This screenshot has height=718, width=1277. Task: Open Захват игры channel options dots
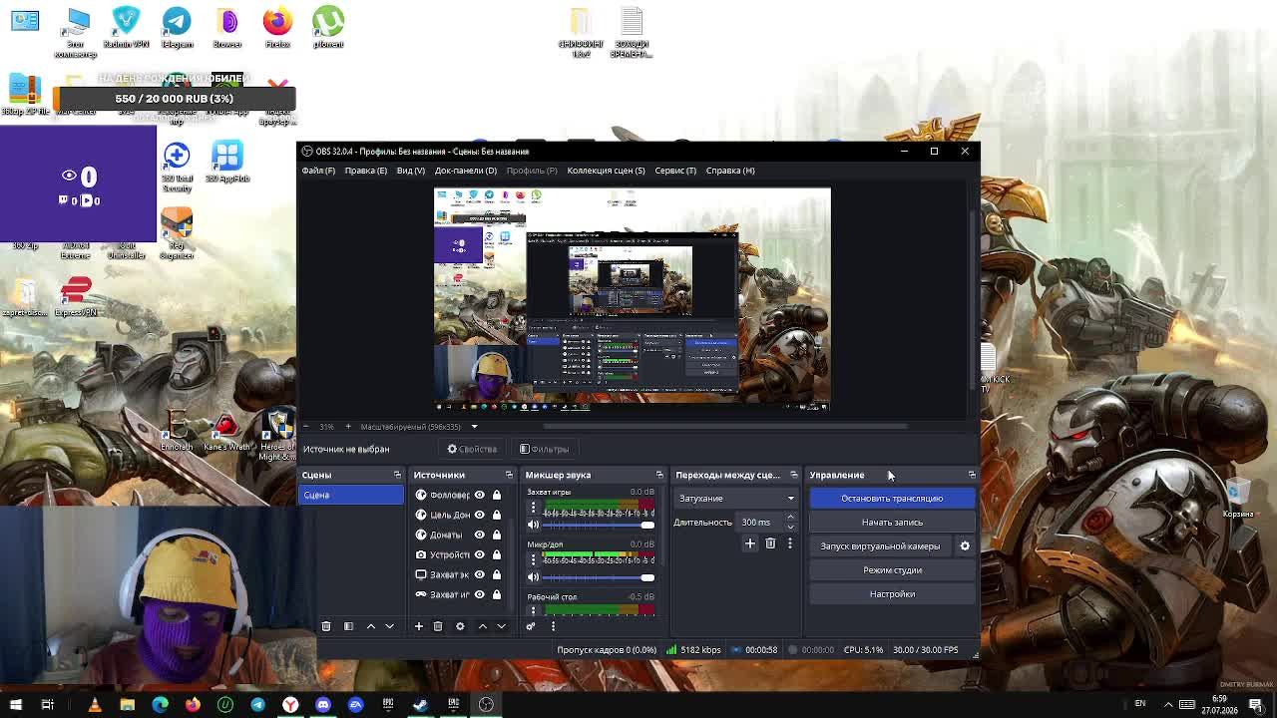[x=533, y=508]
